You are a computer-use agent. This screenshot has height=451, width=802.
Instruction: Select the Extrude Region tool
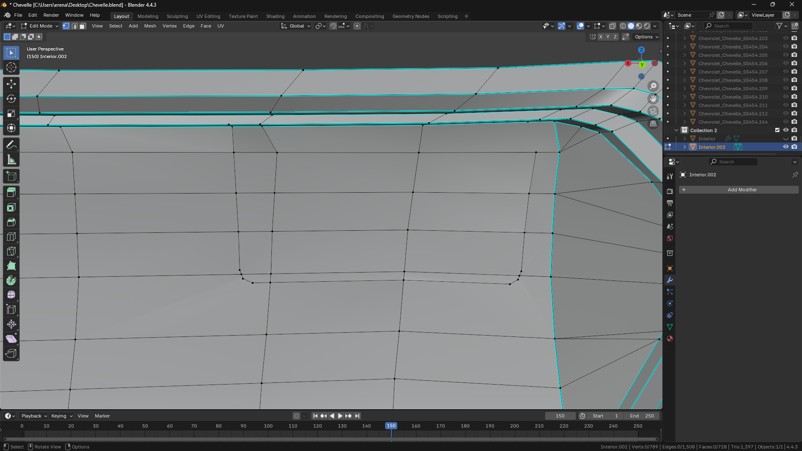11,193
